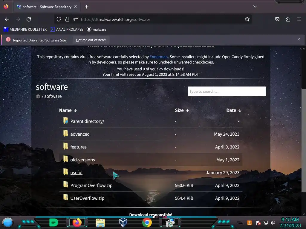
Task: Sort the listing by Size
Action: 182,110
